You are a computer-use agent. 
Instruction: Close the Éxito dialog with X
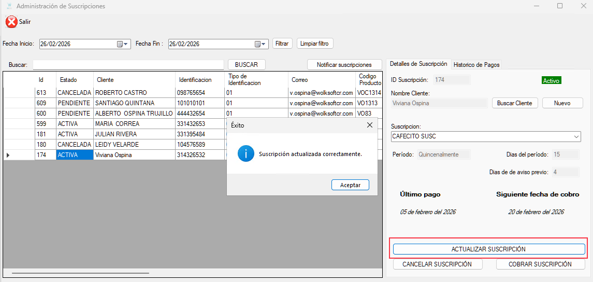[370, 125]
